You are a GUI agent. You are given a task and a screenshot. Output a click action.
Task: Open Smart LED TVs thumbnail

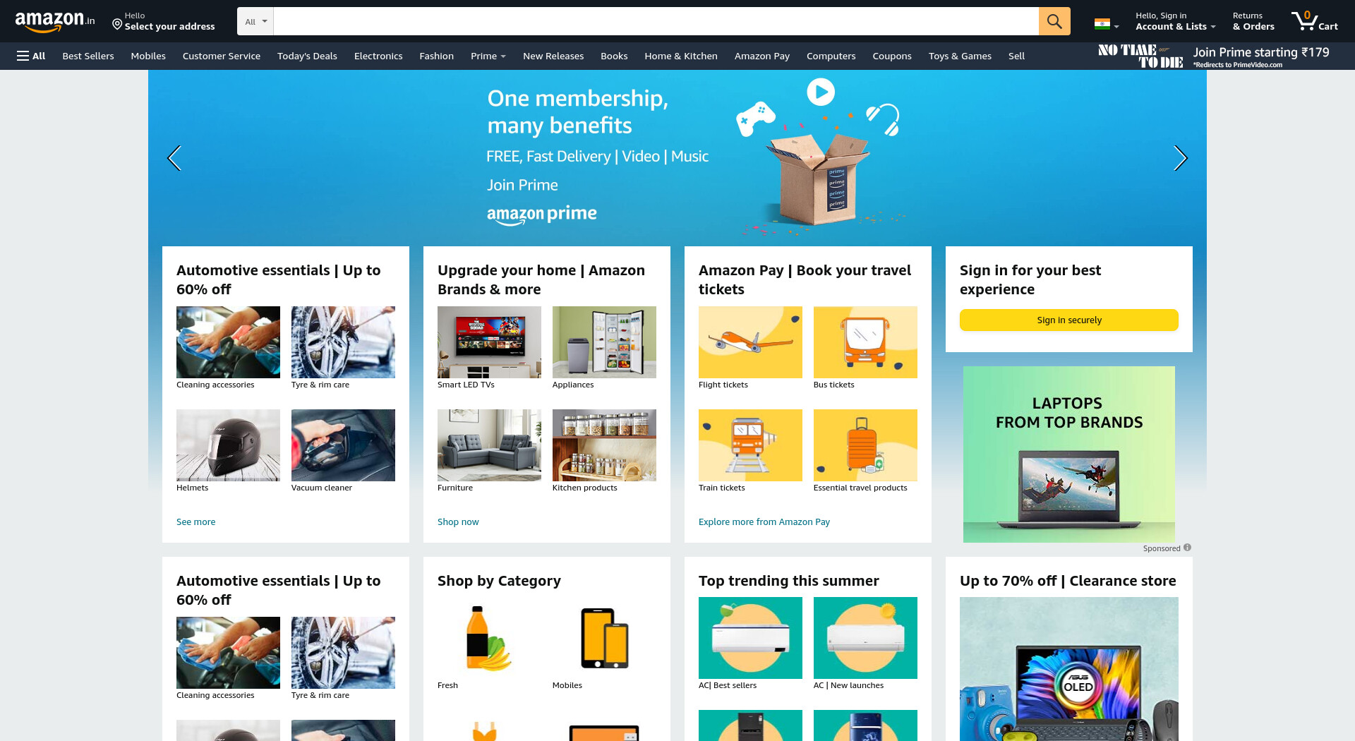(489, 342)
